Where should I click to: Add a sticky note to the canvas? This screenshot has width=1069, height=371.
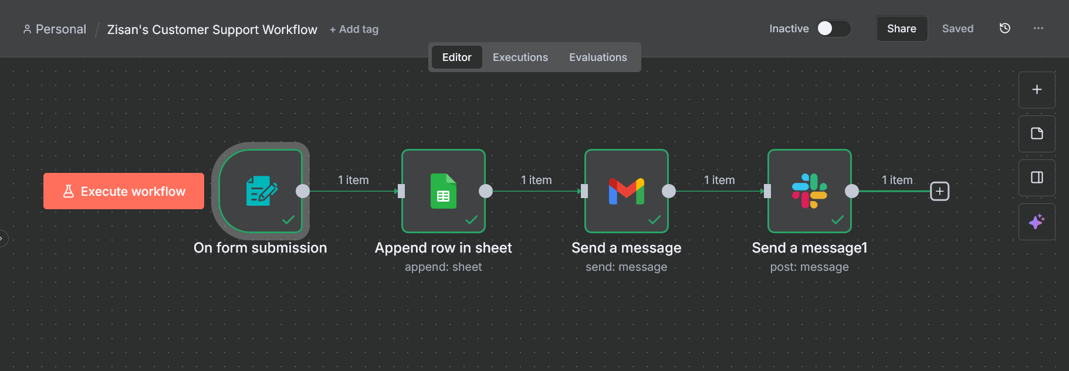tap(1037, 134)
